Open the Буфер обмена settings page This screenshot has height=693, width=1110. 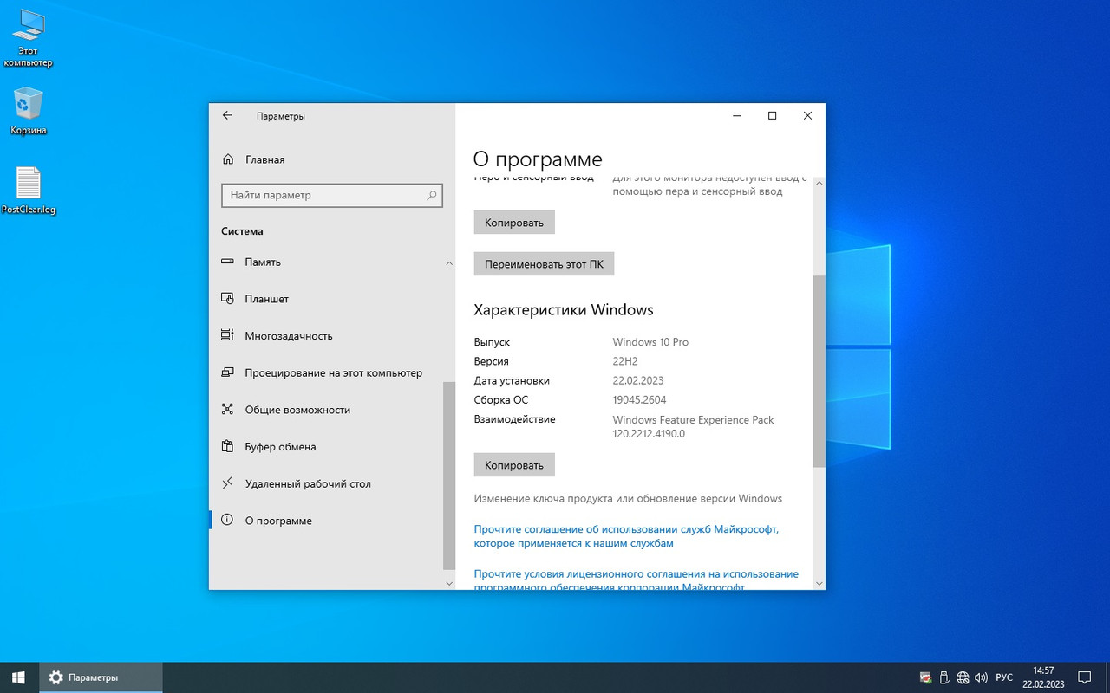[332, 447]
